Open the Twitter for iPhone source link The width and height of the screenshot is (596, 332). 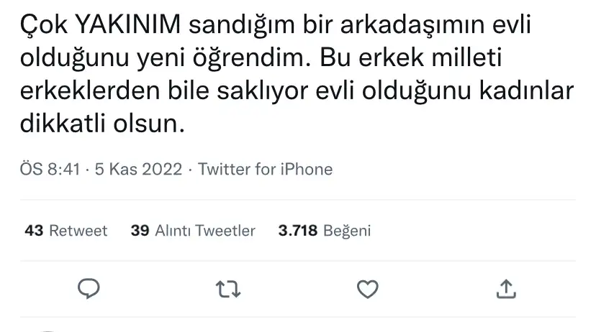point(265,170)
